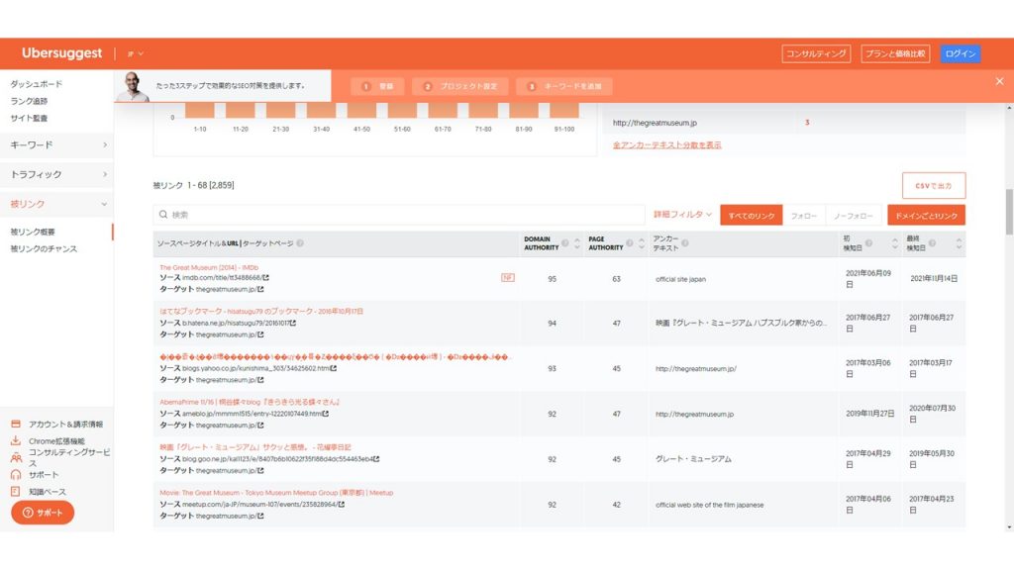
Task: Expand the 詳細フィルタ dropdown
Action: 682,215
